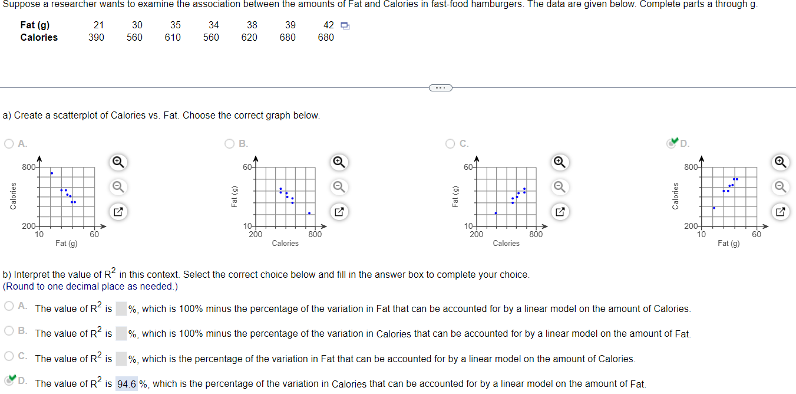Viewport: 796px width, 394px height.
Task: Select the checked option D scatterplot
Action: click(671, 143)
